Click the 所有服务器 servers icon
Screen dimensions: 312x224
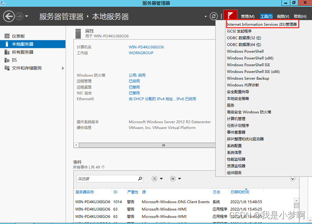[x=7, y=52]
